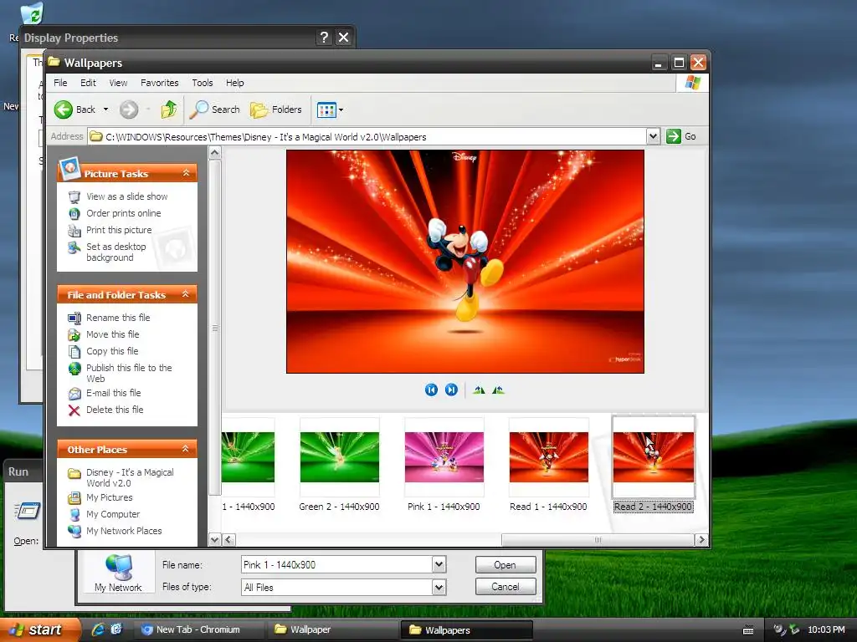Screen dimensions: 857x642
Task: Expand the Address bar dropdown
Action: coord(653,136)
